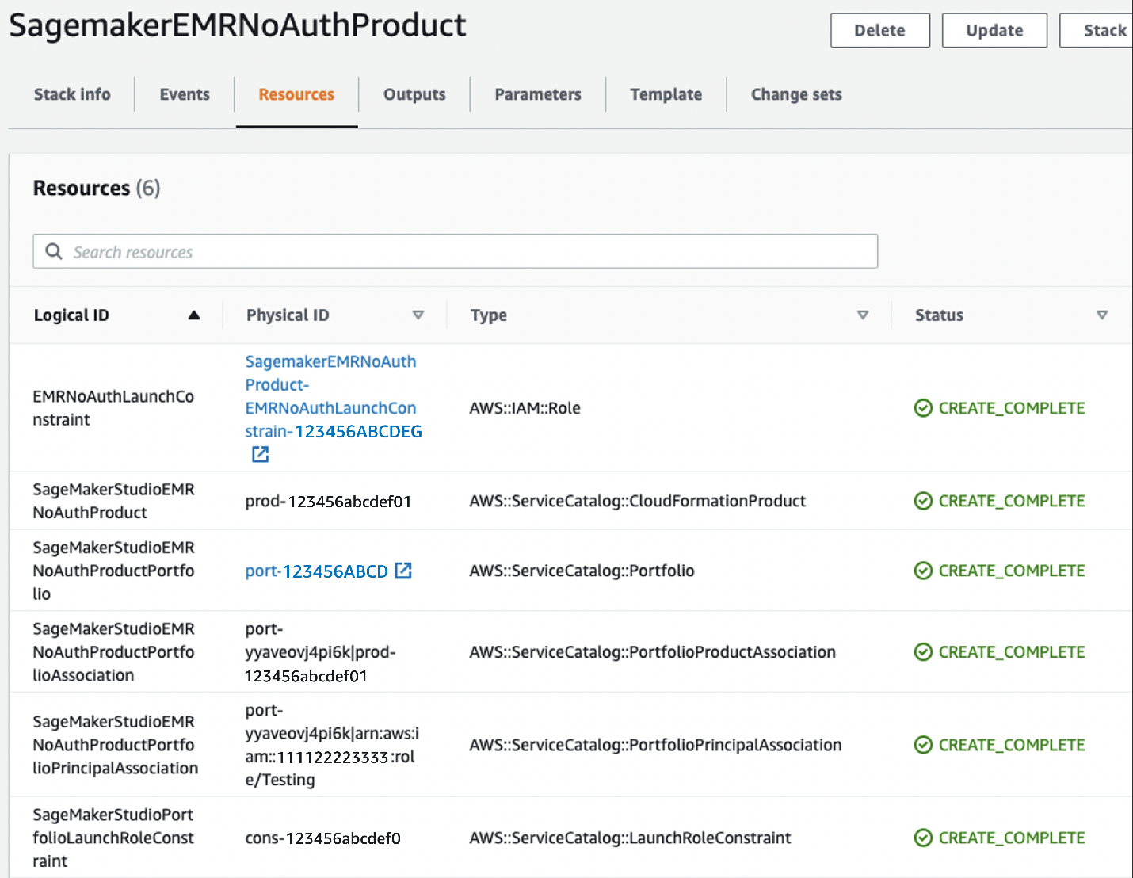Viewport: 1133px width, 878px height.
Task: Open the Outputs tab
Action: click(414, 94)
